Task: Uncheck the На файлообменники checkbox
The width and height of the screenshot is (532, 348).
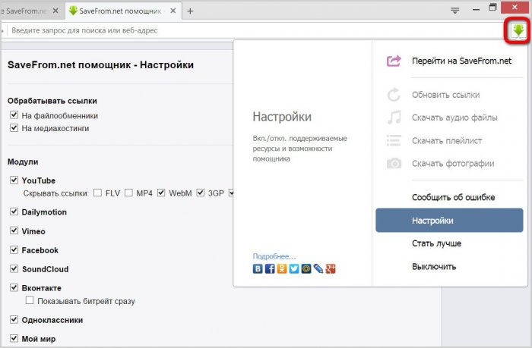Action: coord(14,115)
